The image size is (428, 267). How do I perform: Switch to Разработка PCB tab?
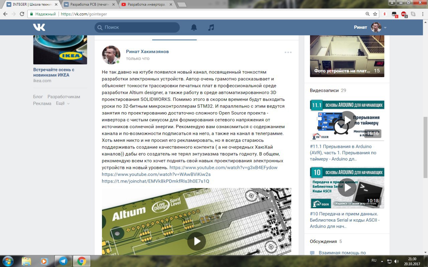click(89, 4)
